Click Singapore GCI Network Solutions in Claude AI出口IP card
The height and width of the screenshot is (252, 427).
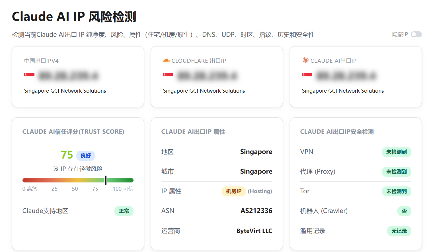pos(343,91)
